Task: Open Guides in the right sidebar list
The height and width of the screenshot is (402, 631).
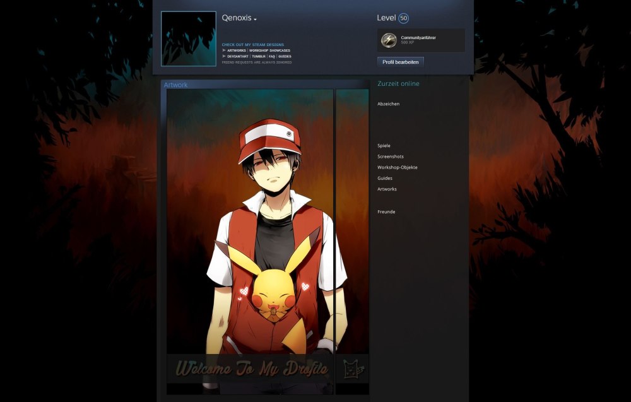Action: point(385,178)
